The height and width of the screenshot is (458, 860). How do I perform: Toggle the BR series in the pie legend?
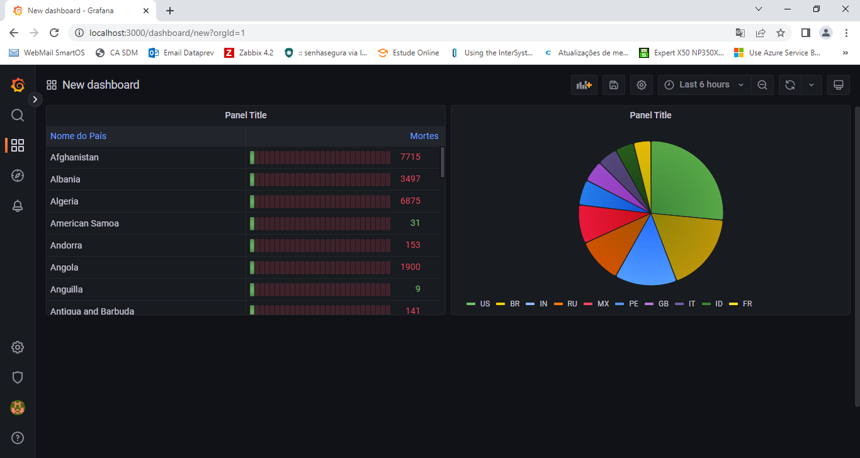pyautogui.click(x=514, y=304)
